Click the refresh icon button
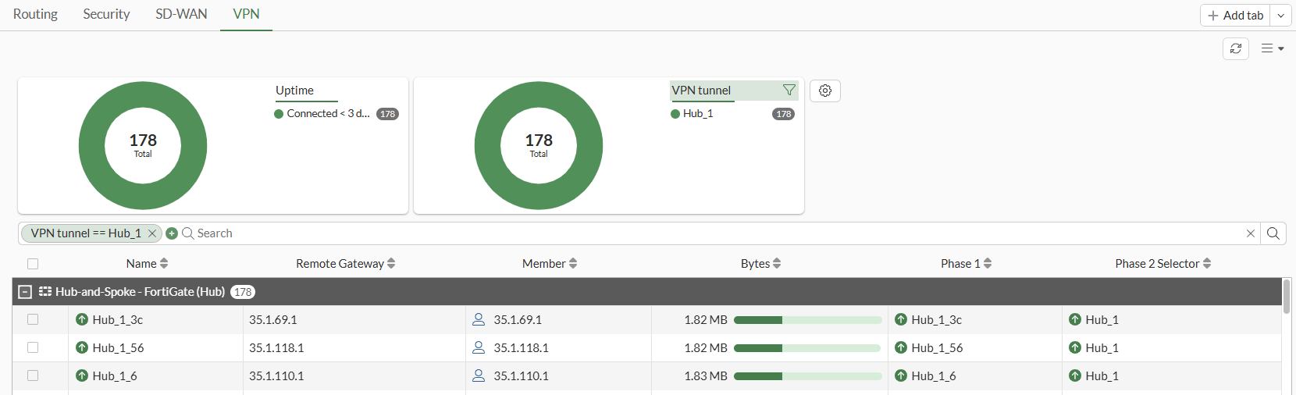The image size is (1296, 395). coord(1236,48)
